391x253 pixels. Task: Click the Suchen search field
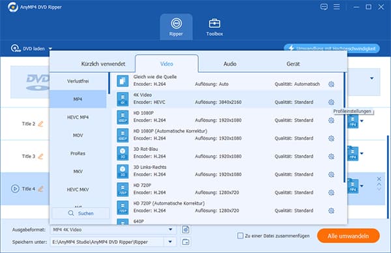coord(81,213)
